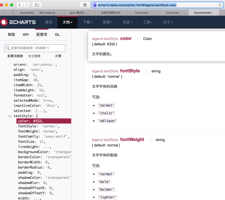Open the 社区 dropdown menu
The height and width of the screenshot is (200, 225).
point(128,22)
